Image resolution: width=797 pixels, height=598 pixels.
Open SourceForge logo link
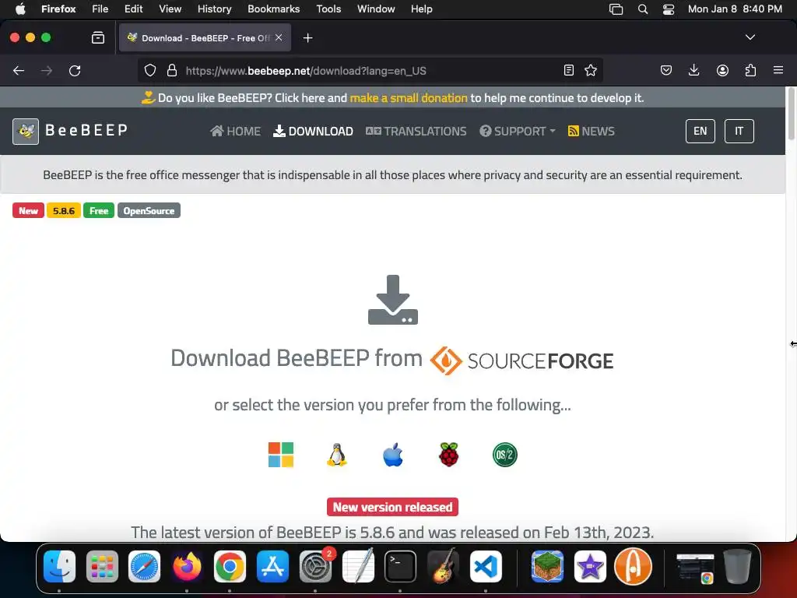[x=521, y=361]
